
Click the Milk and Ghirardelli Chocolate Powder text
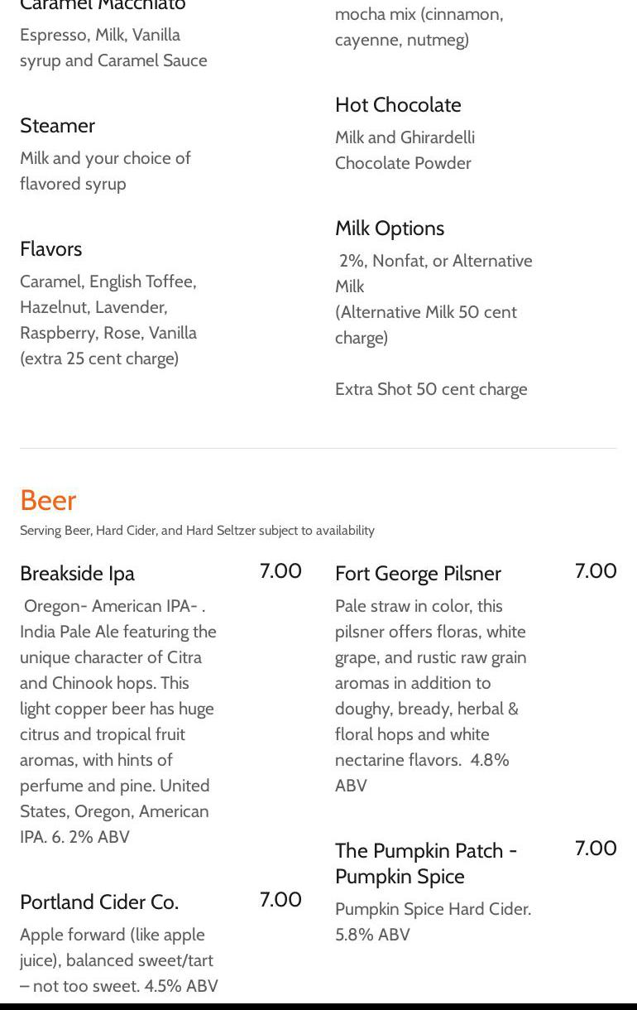(405, 150)
